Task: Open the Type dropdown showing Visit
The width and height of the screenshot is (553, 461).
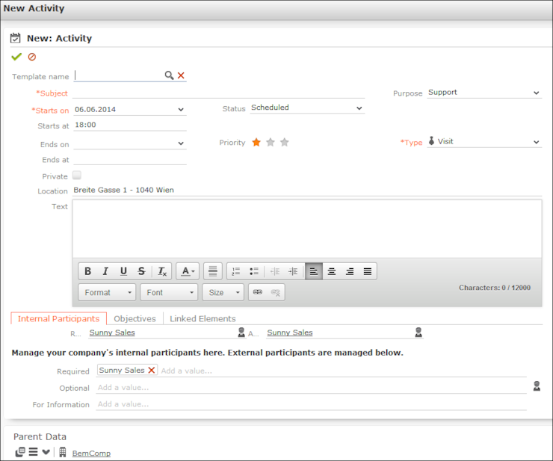Action: (484, 141)
